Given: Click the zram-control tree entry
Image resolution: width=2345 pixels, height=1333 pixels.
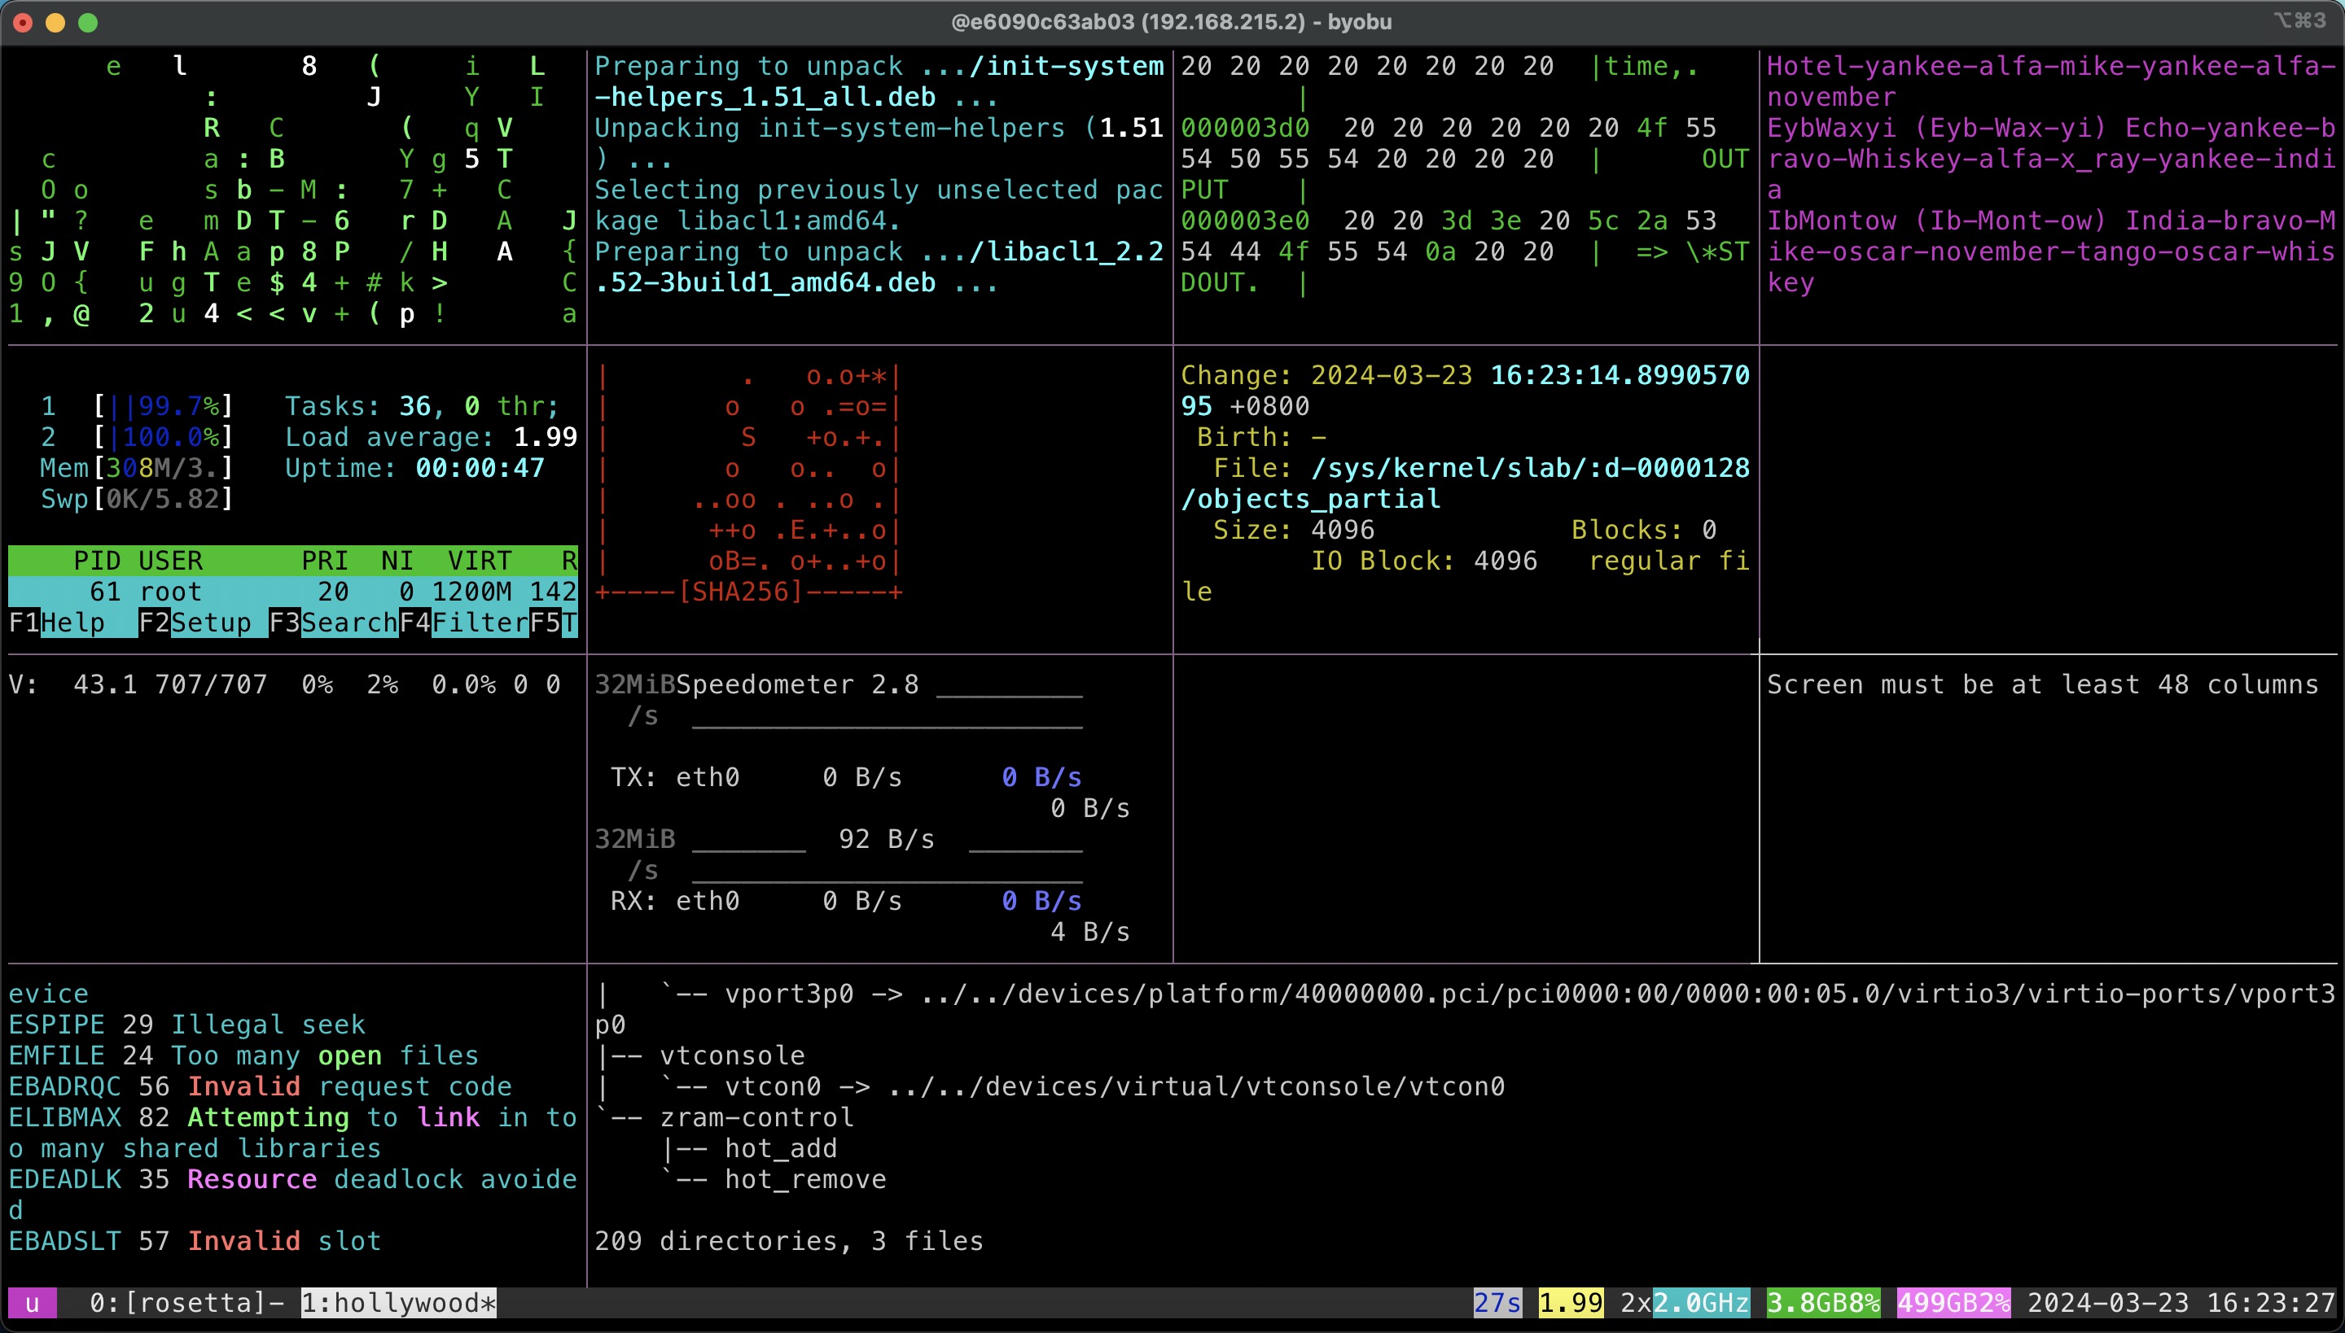Looking at the screenshot, I should [x=756, y=1117].
